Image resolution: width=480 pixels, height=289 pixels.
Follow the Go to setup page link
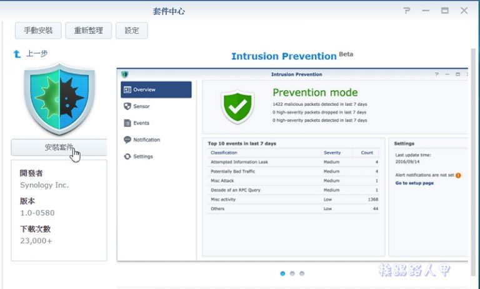coord(414,183)
